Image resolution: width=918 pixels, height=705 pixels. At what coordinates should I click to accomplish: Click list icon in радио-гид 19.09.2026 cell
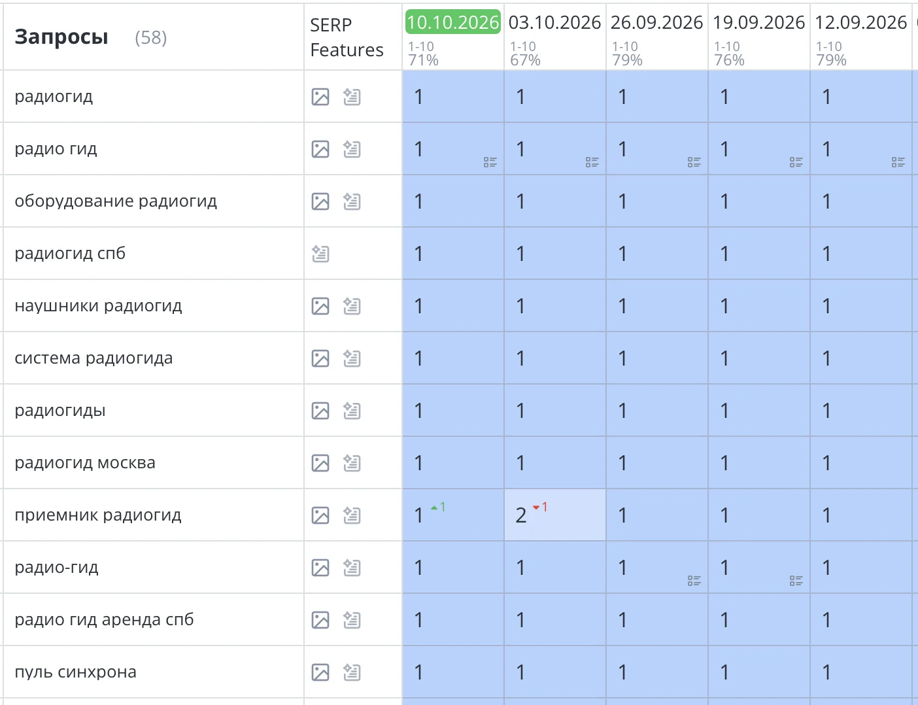pos(796,581)
